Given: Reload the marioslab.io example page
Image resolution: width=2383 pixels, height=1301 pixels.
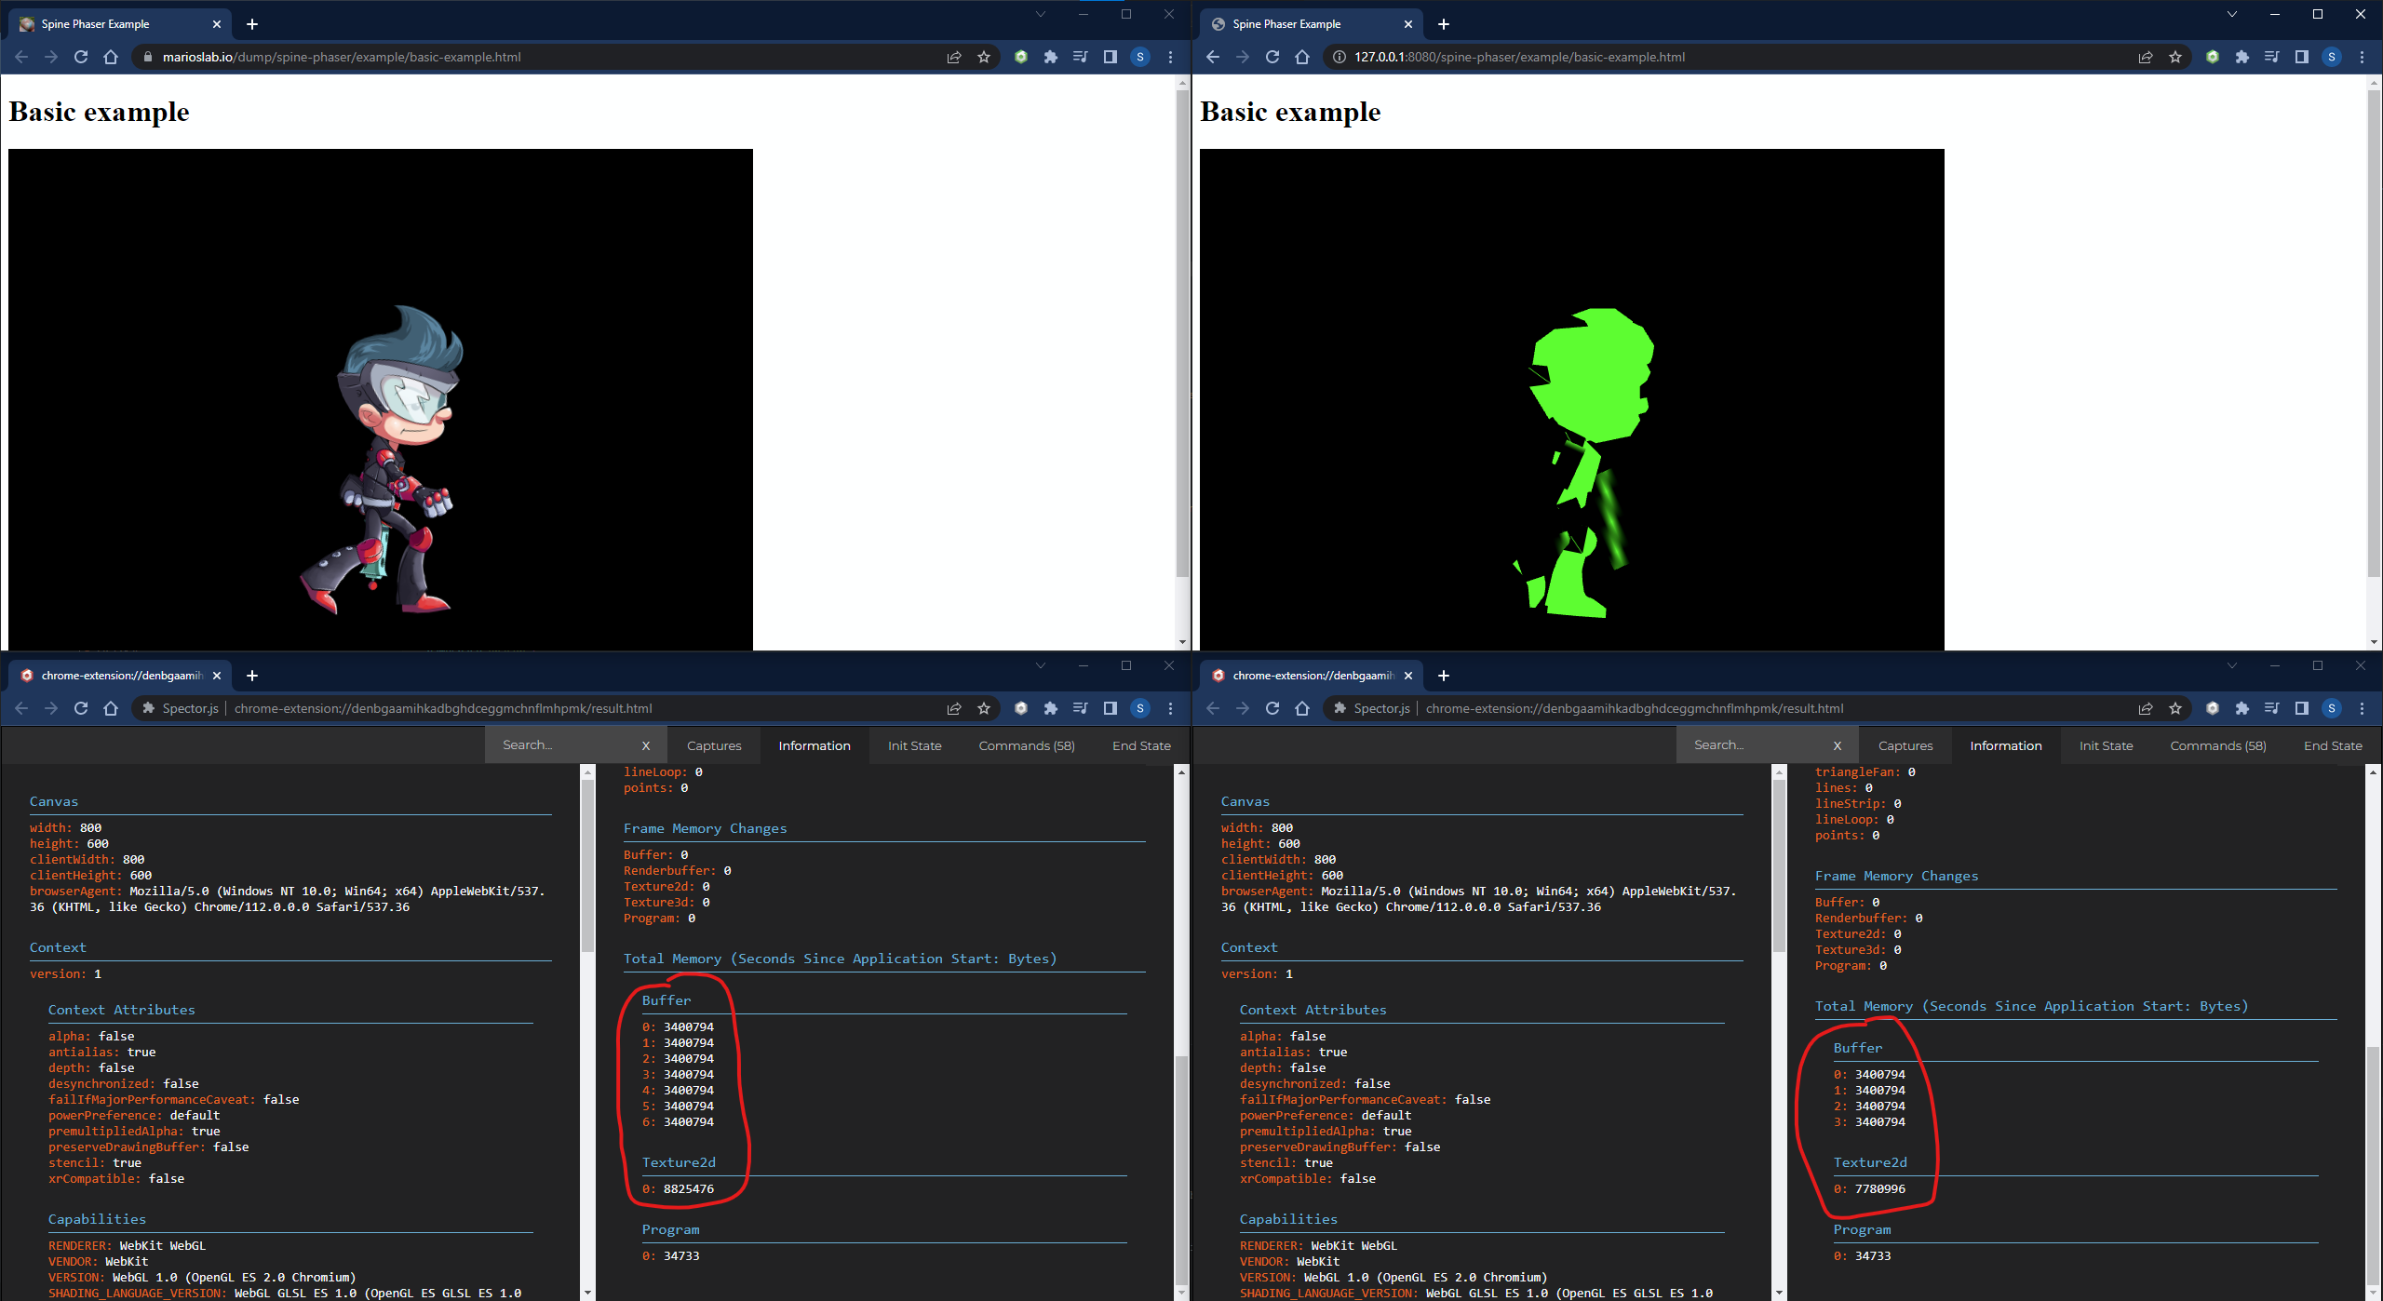Looking at the screenshot, I should pyautogui.click(x=81, y=57).
